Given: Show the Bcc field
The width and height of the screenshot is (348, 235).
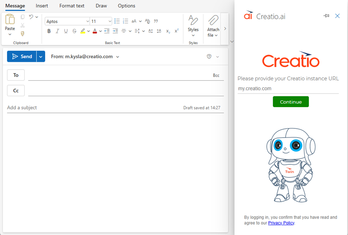Looking at the screenshot, I should pos(216,75).
